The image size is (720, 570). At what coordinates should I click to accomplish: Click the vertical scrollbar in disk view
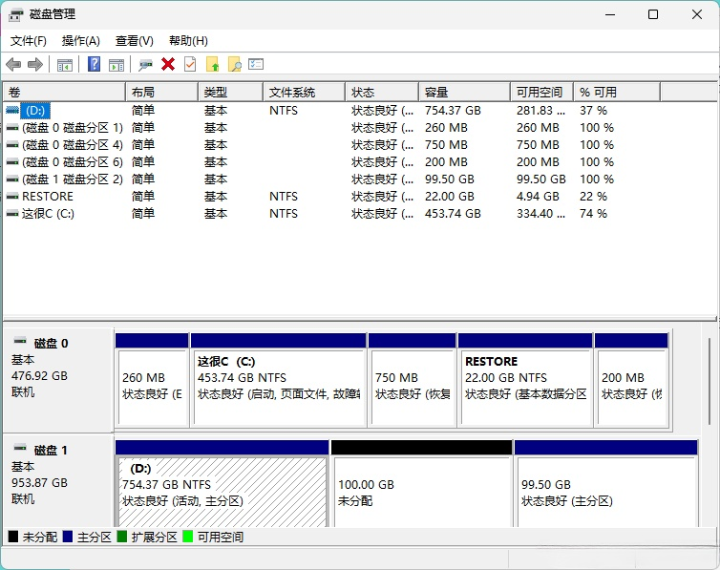pyautogui.click(x=709, y=382)
